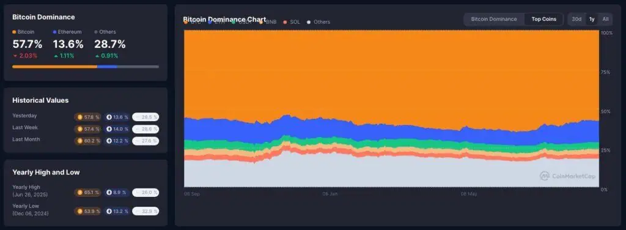Screen dimensions: 626x230
Task: Switch to the Bitcoin Dominance chart tab
Action: pyautogui.click(x=493, y=19)
